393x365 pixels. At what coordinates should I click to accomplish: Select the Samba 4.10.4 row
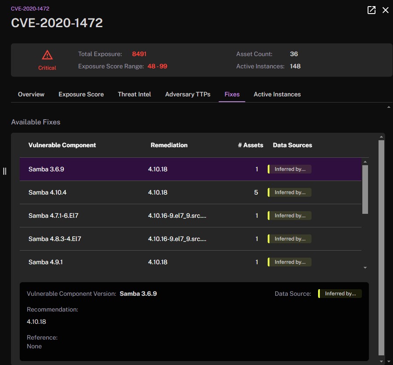pos(191,192)
